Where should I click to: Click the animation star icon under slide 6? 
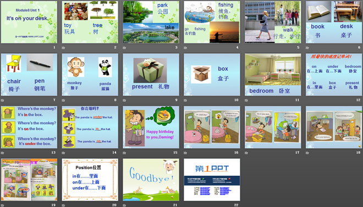tap(307, 48)
